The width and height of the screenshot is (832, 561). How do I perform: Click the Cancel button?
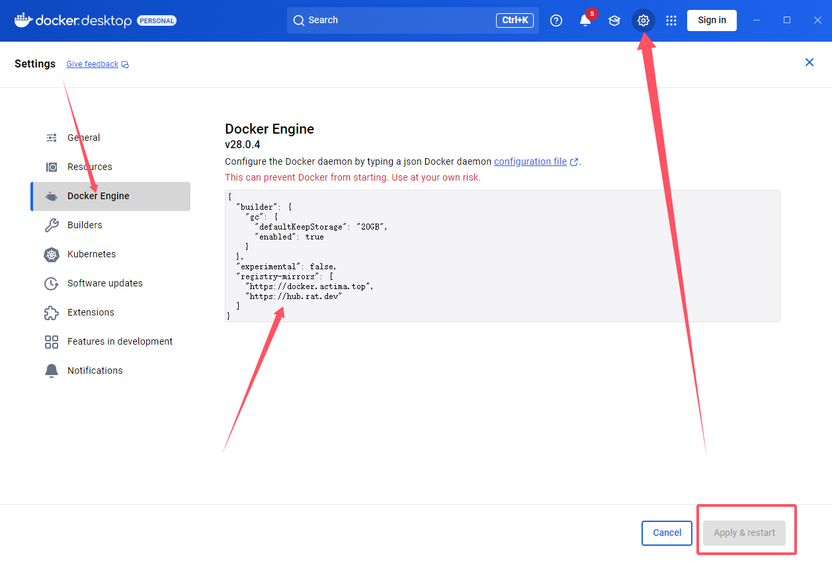(x=667, y=533)
